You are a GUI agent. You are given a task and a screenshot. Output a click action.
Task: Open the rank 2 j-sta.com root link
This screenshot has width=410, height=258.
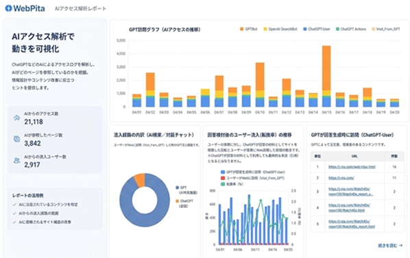pos(341,178)
